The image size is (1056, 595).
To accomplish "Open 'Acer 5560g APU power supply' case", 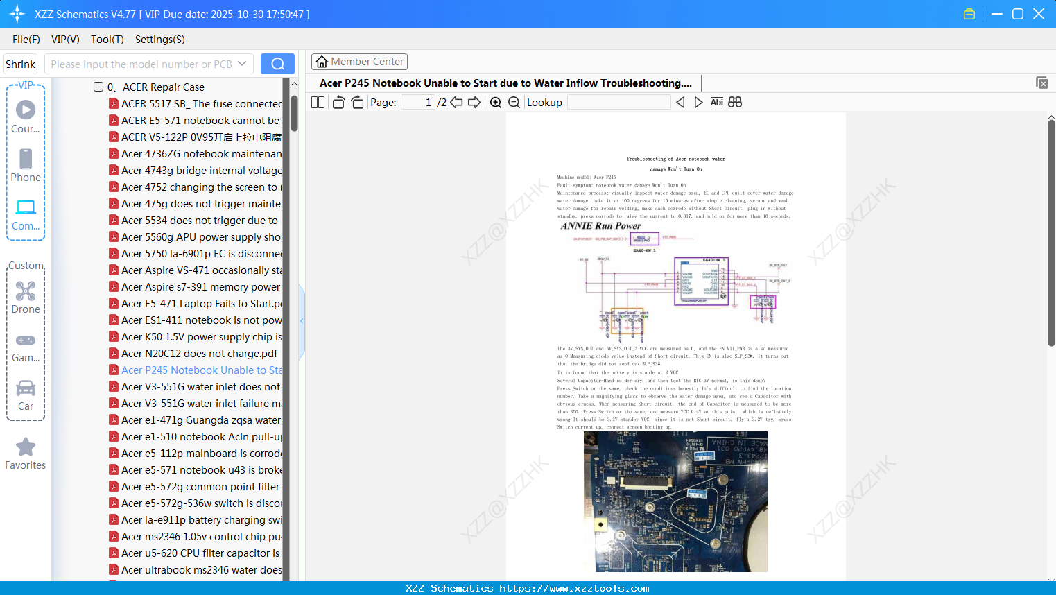I will (x=196, y=237).
